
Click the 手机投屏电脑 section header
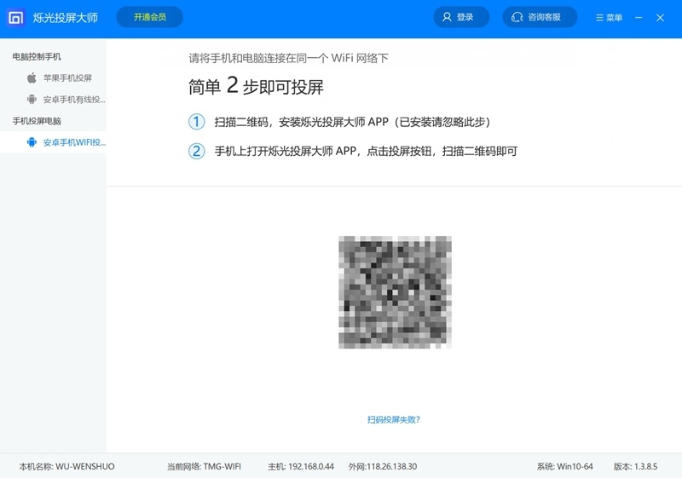[37, 121]
